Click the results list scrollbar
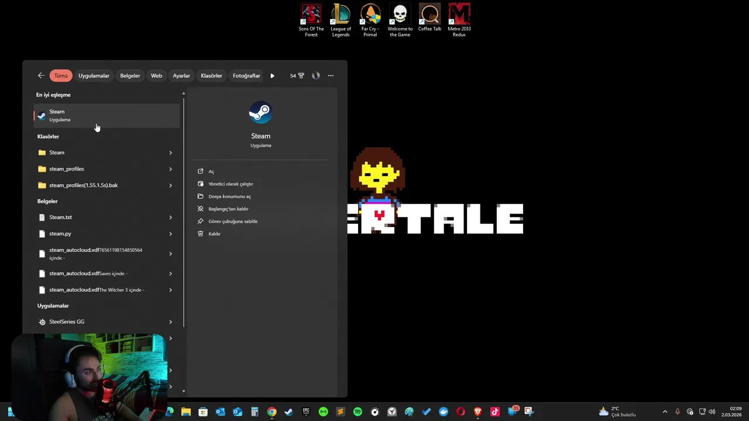Viewport: 749px width, 421px height. coord(184,213)
